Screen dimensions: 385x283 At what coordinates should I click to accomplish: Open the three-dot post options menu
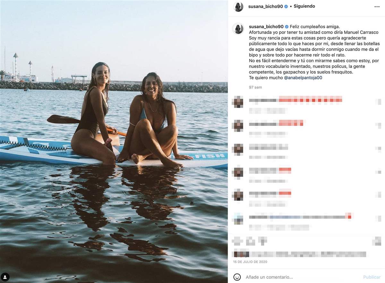[377, 7]
